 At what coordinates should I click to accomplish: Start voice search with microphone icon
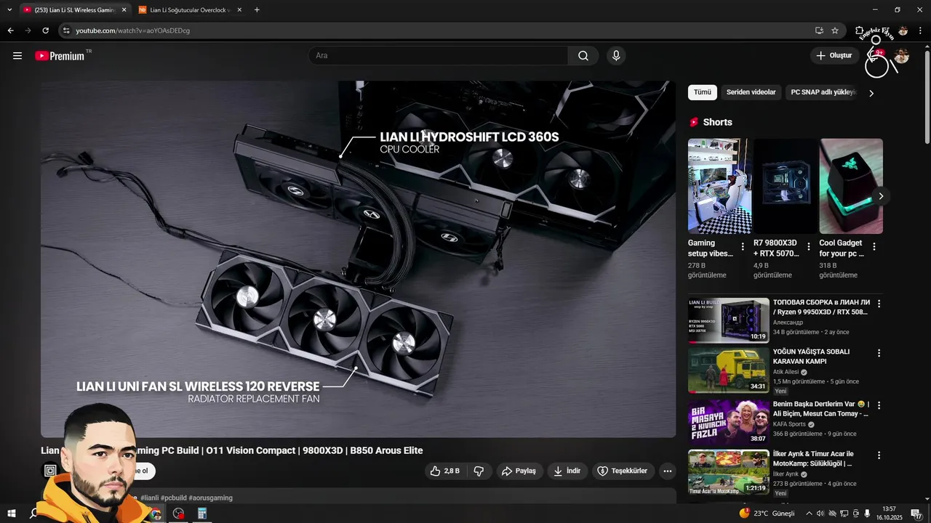point(616,56)
